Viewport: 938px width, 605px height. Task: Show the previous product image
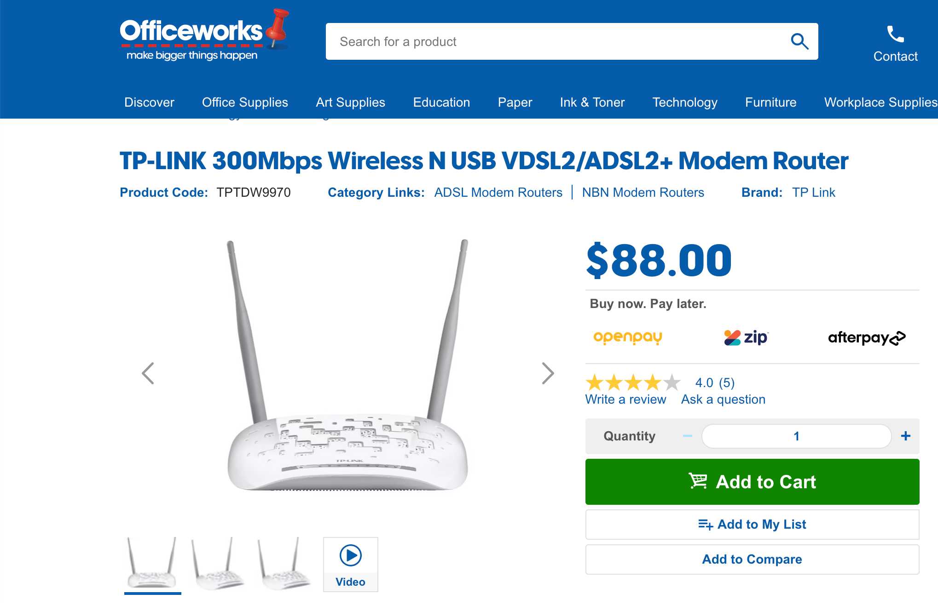coord(148,373)
